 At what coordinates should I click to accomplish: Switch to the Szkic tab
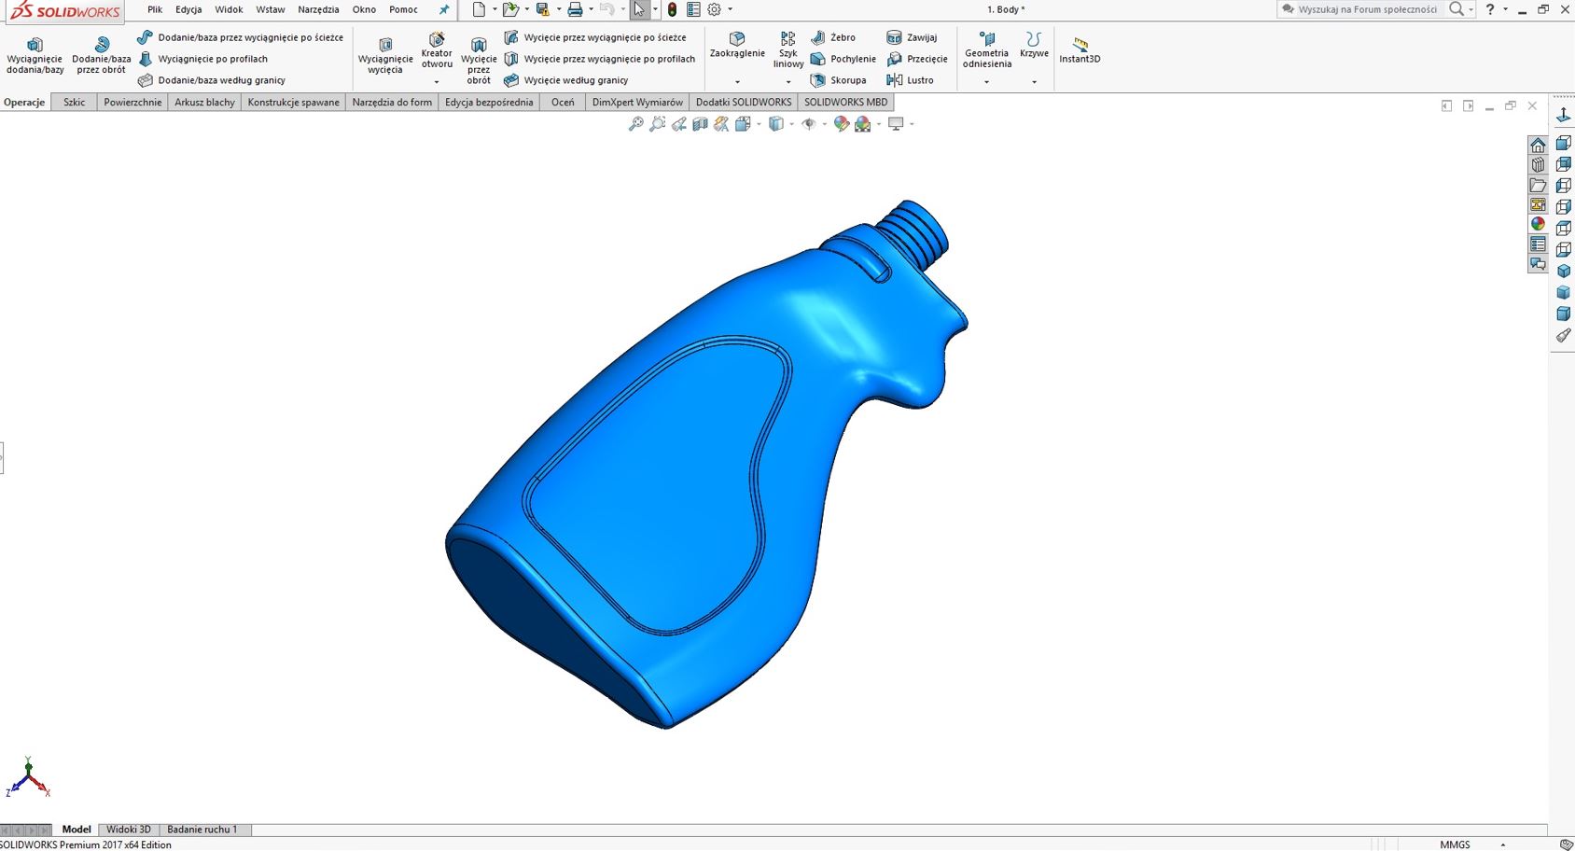[x=75, y=103]
